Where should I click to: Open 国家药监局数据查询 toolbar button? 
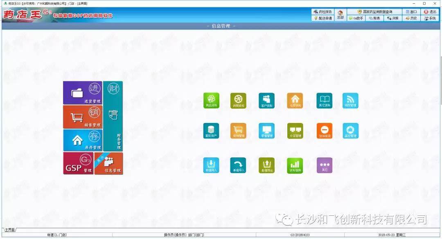pos(374,12)
